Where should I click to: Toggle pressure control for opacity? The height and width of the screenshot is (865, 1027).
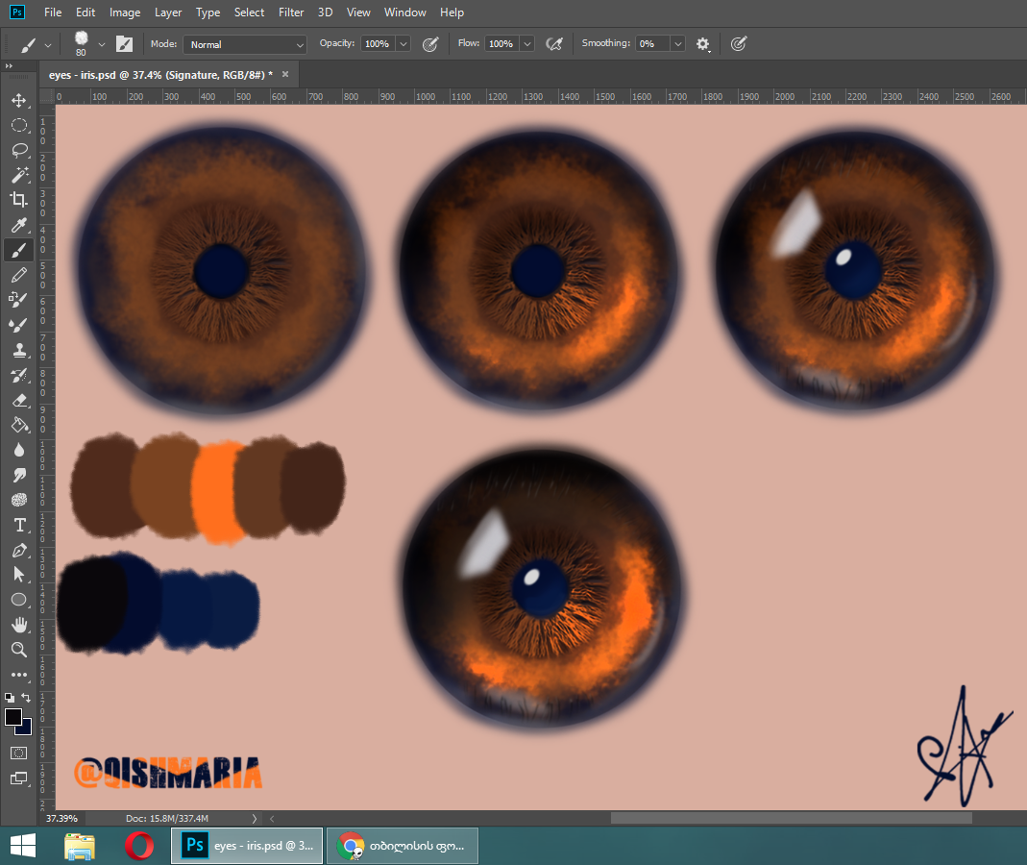coord(430,44)
